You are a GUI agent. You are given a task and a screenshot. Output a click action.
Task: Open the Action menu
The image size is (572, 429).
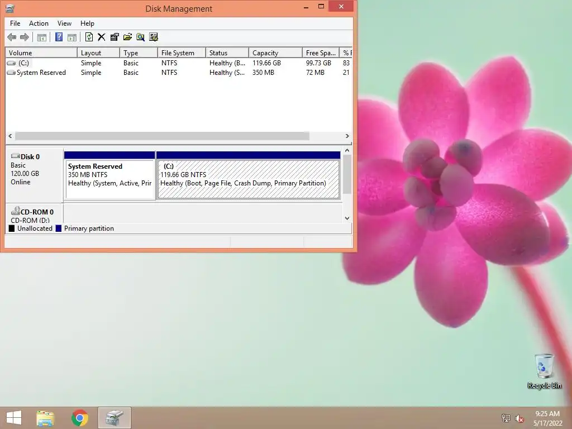[x=39, y=23]
